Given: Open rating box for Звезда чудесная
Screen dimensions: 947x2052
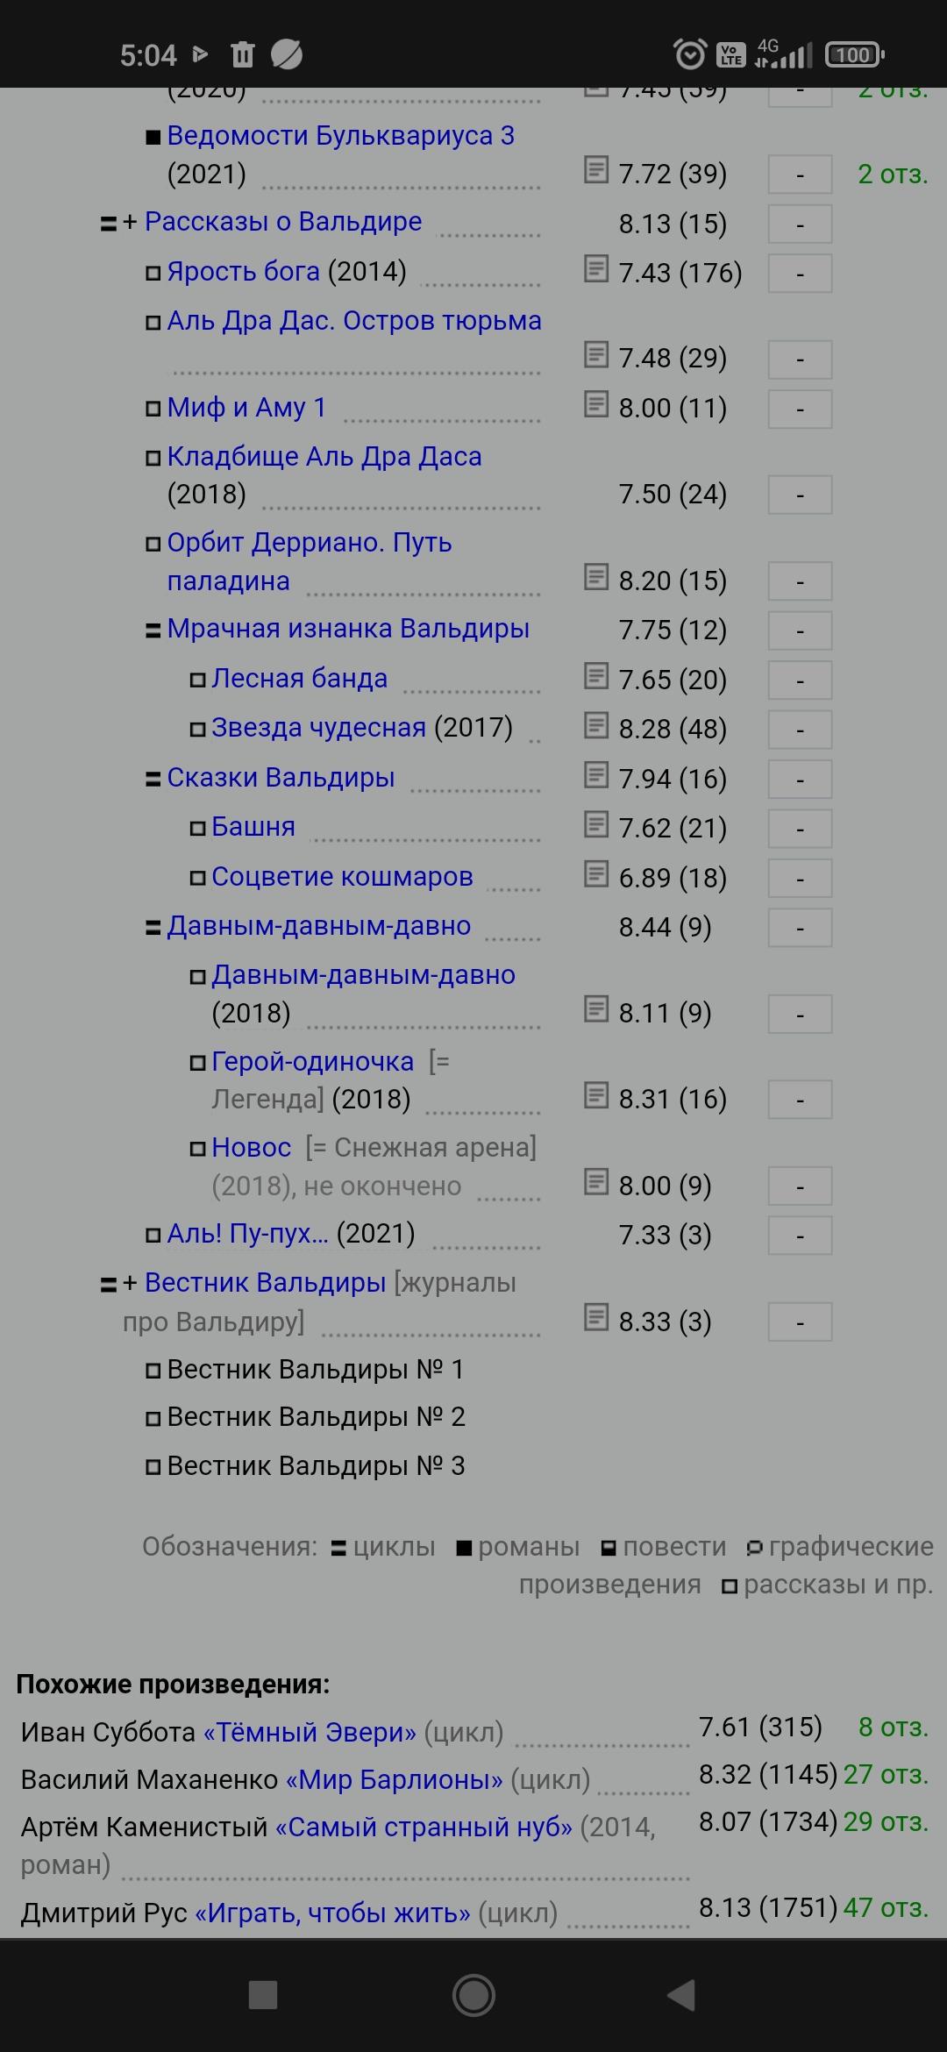Looking at the screenshot, I should [800, 730].
